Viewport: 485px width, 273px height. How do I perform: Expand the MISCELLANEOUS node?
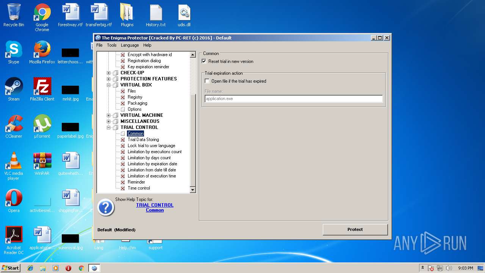(108, 121)
